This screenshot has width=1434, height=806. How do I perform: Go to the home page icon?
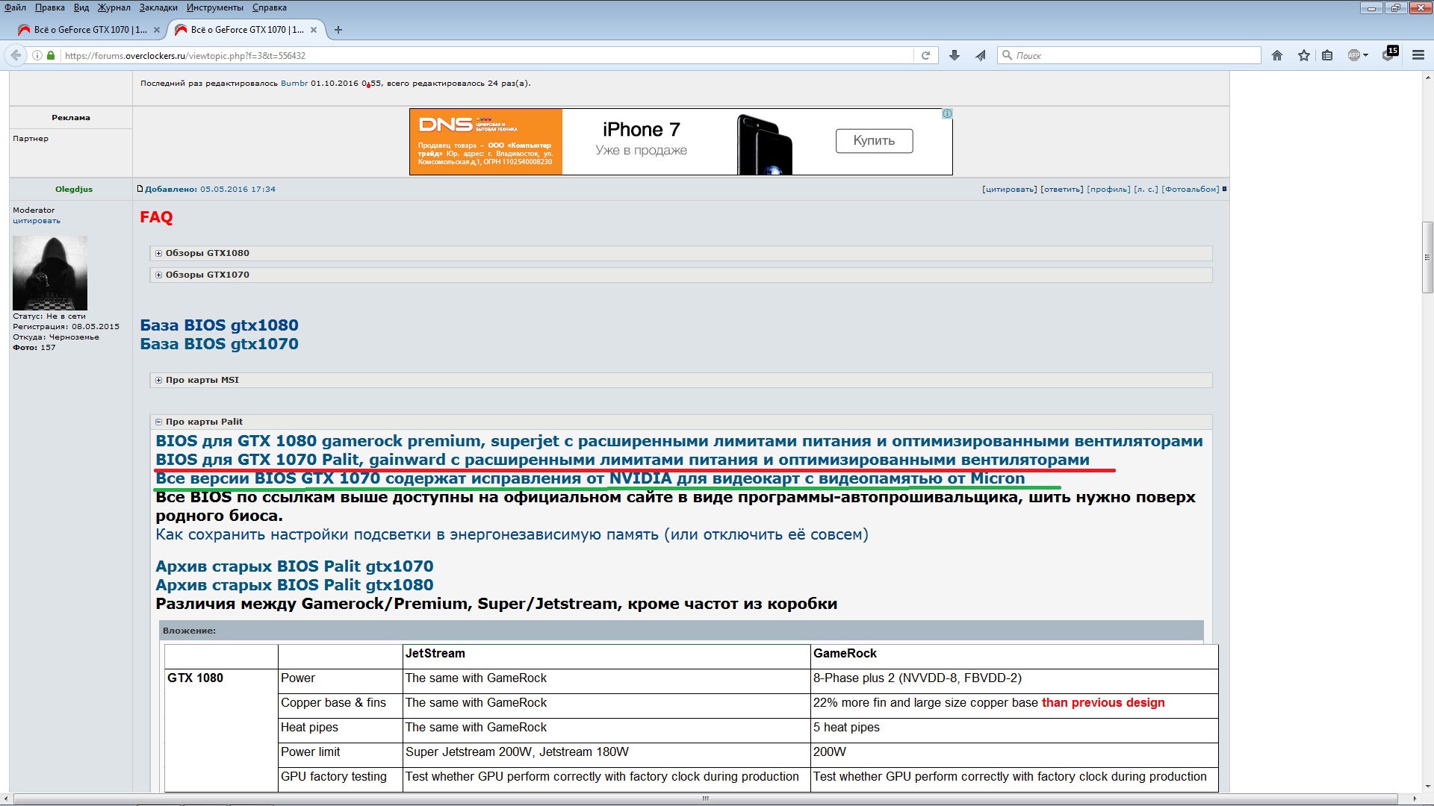(1277, 55)
